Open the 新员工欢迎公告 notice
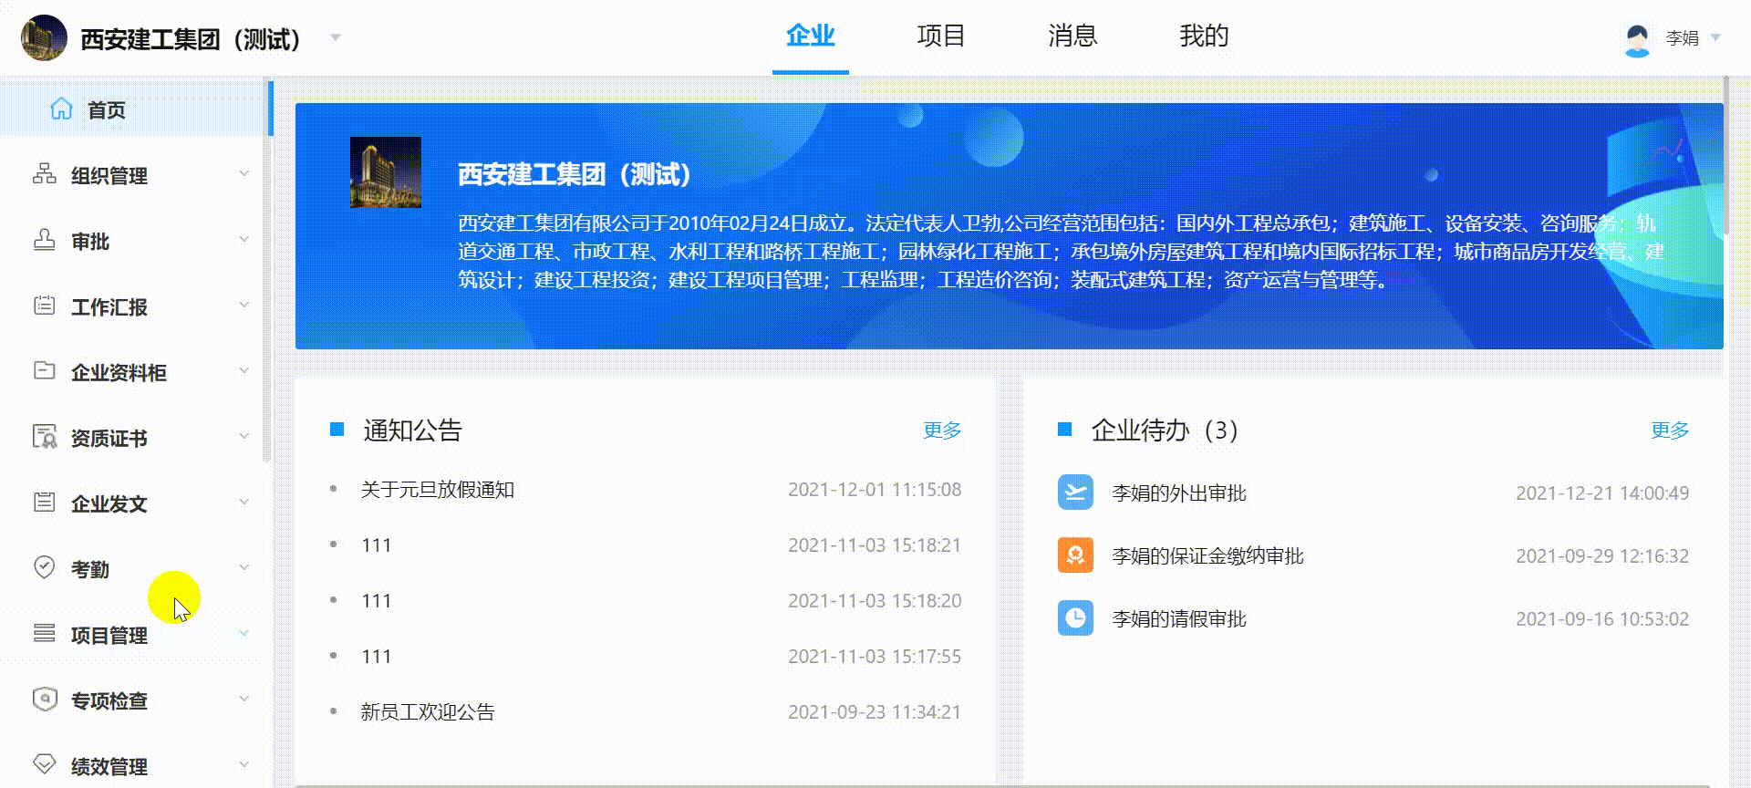 coord(428,711)
